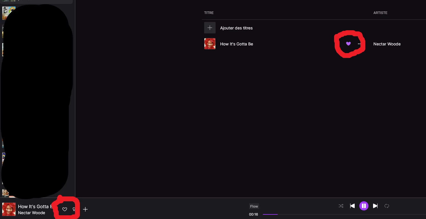Go to the previous track

coord(352,206)
